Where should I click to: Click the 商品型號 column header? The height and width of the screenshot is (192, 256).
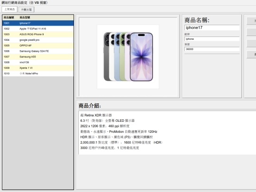tap(25, 18)
